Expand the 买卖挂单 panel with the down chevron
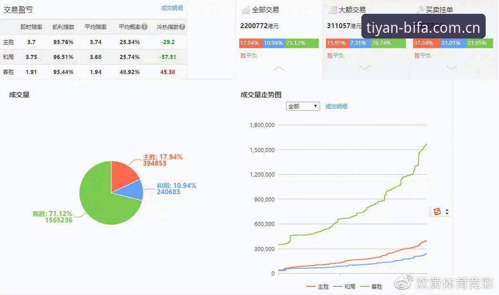499x295 pixels. pyautogui.click(x=451, y=68)
